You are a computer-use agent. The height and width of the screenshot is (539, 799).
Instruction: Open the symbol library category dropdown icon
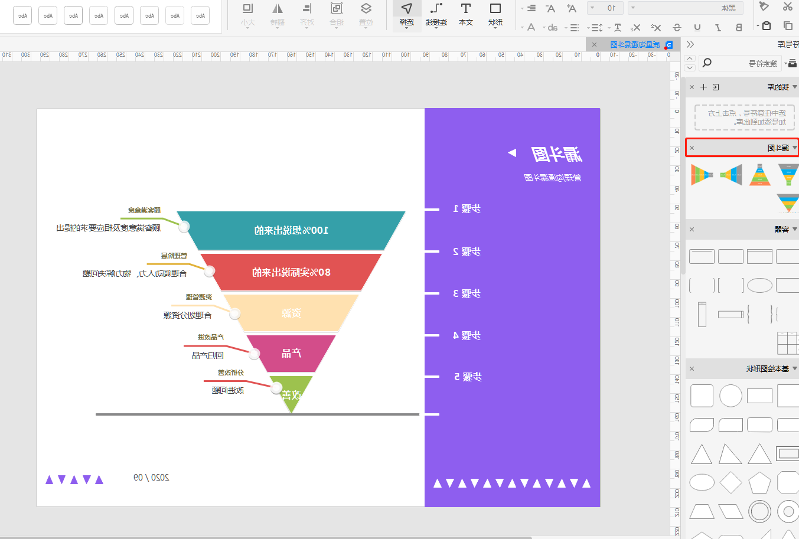(x=791, y=63)
